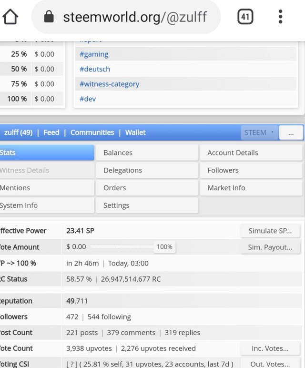Click the '2,276 upvotes received' text
The image size is (305, 368).
pos(158,348)
